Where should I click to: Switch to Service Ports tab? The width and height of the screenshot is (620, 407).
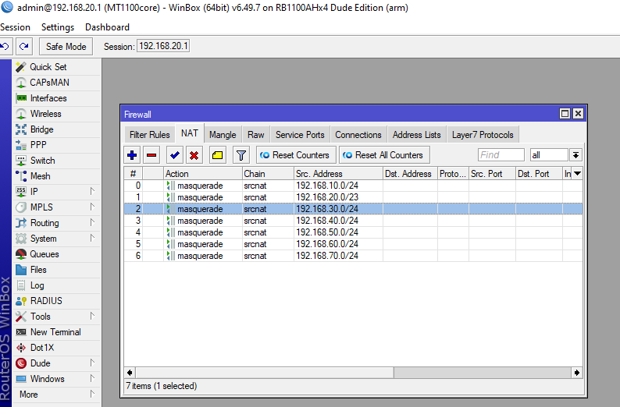click(x=300, y=135)
